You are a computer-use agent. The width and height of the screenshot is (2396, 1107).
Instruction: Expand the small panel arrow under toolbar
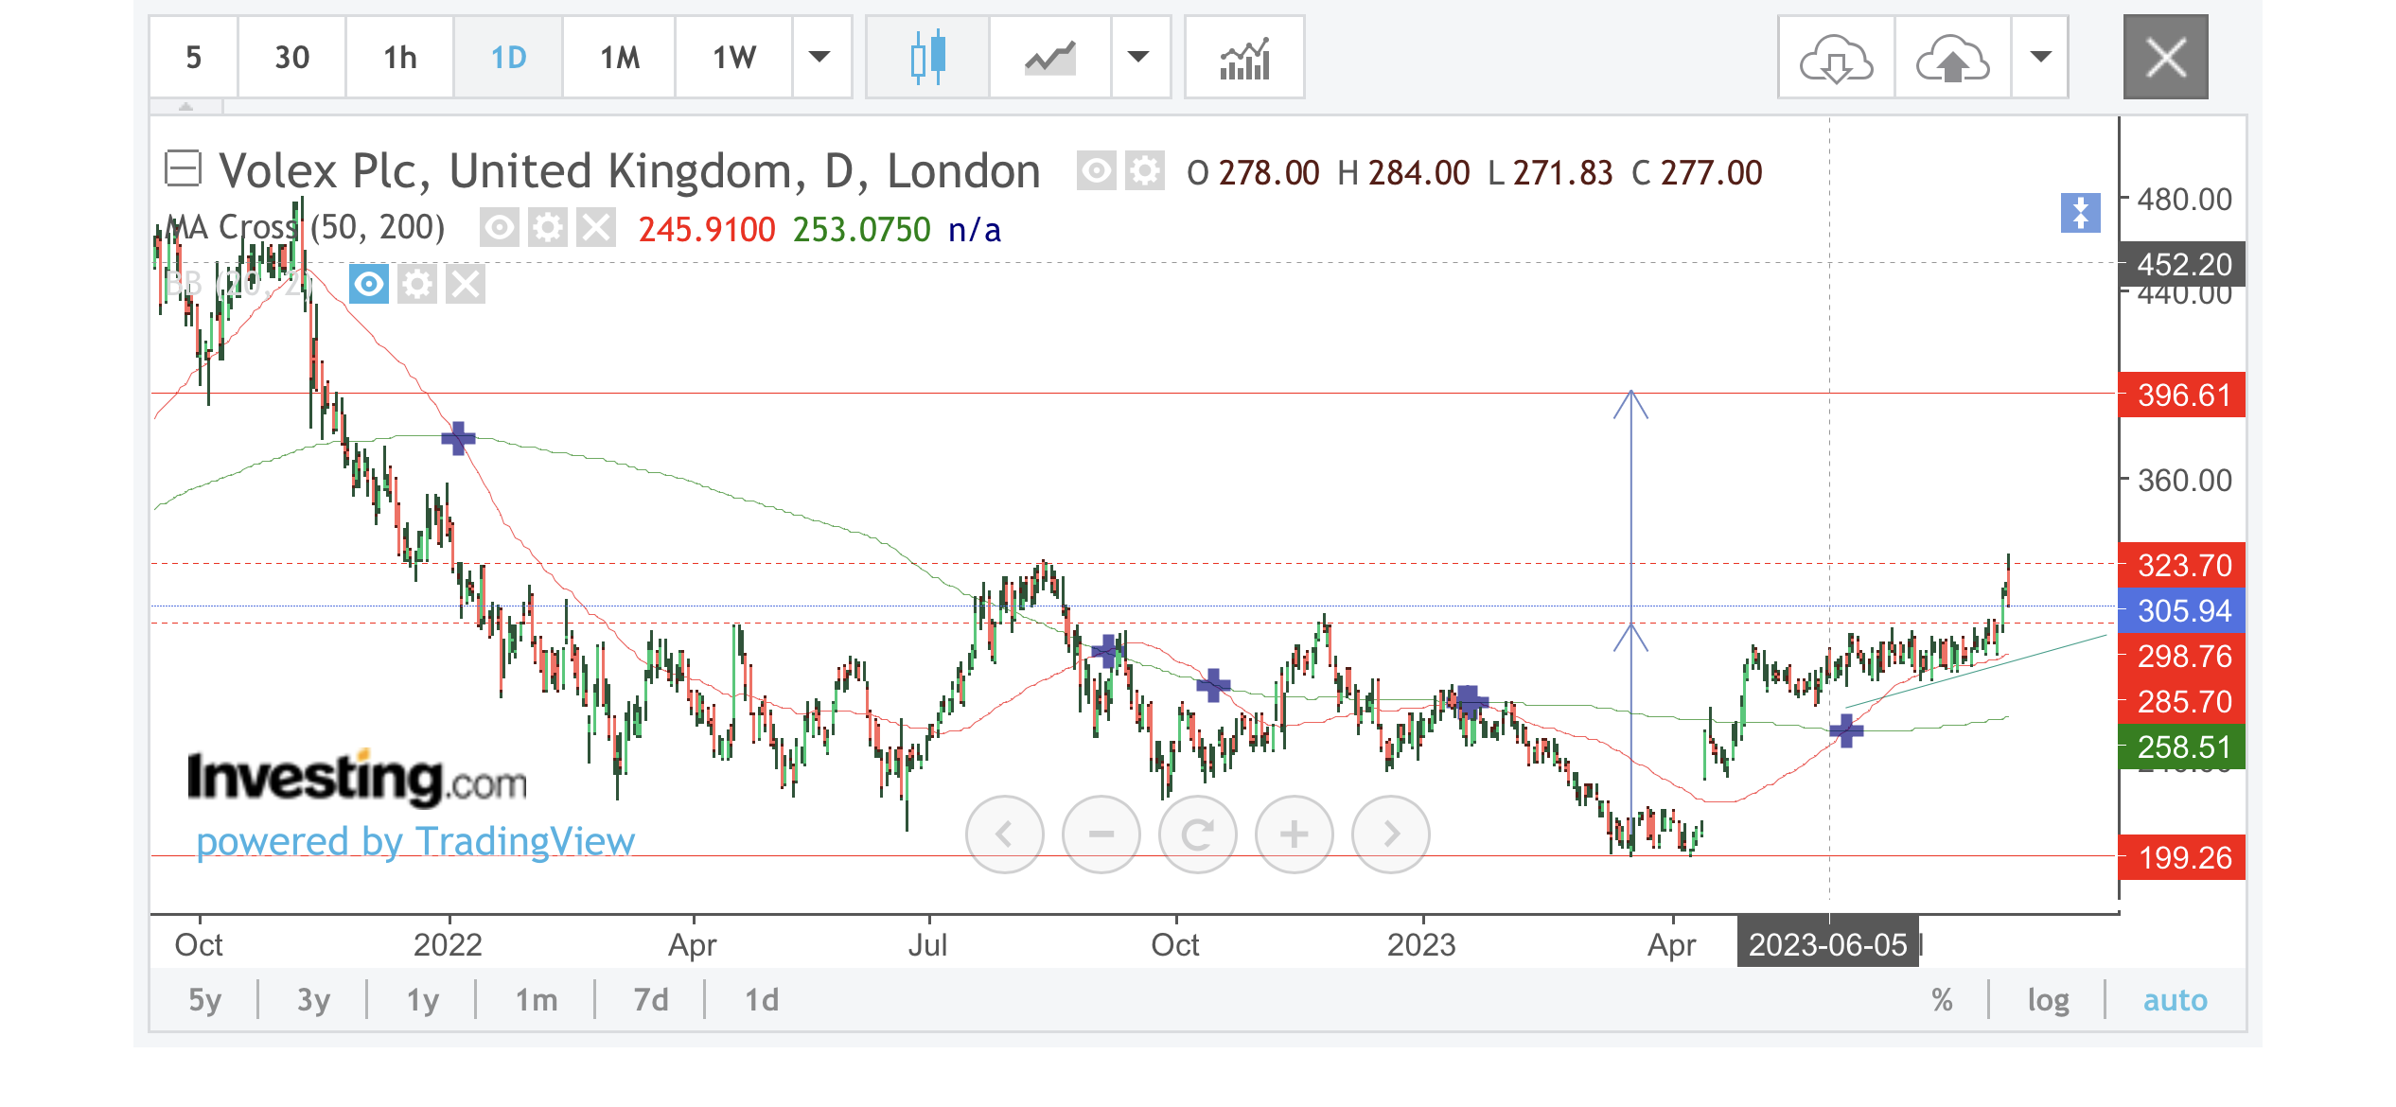pyautogui.click(x=186, y=107)
